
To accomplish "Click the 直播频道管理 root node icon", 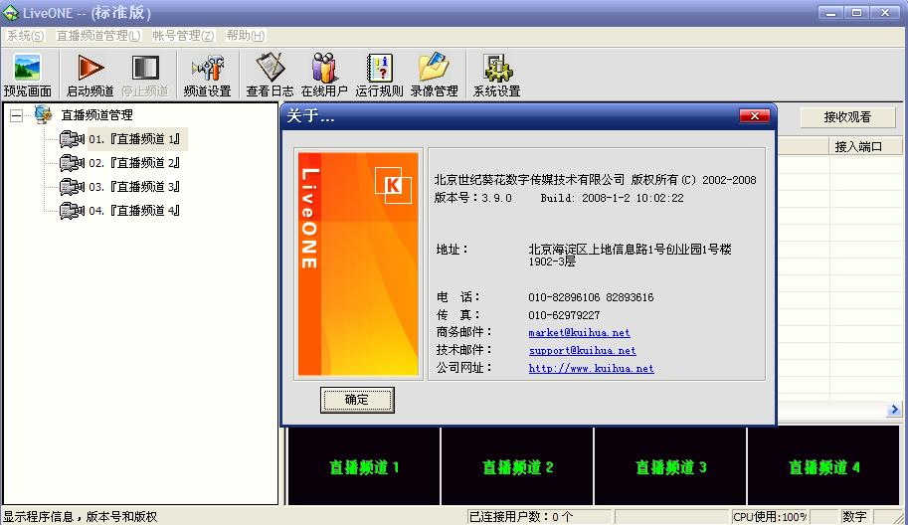I will (43, 114).
